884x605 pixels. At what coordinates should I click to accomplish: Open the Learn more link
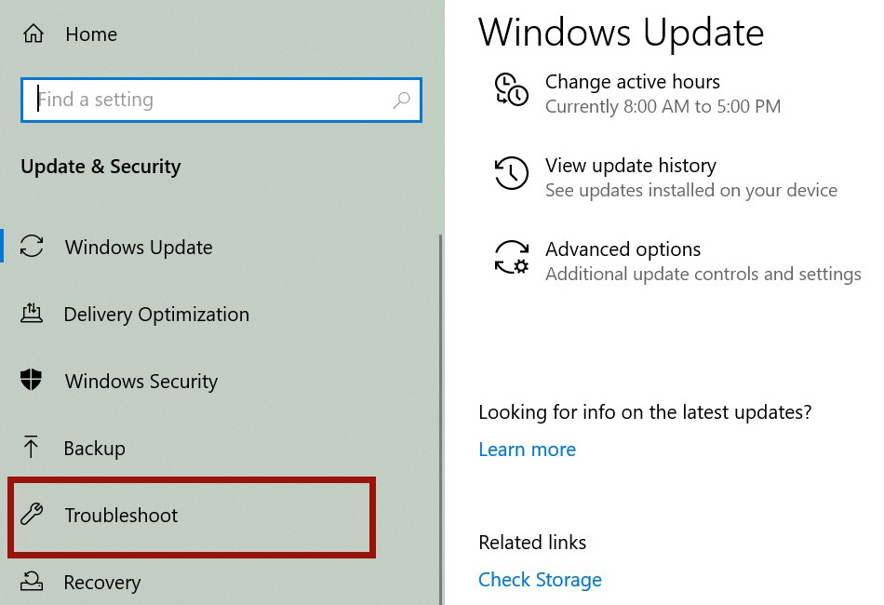click(x=527, y=450)
